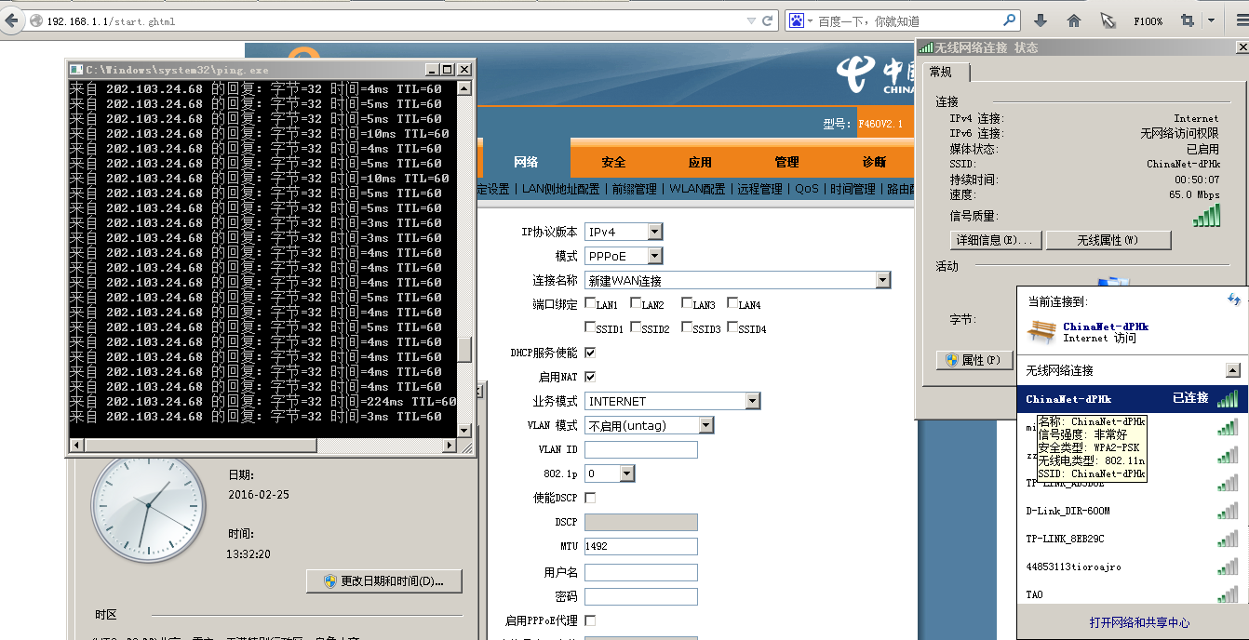Toggle the SSID4 binding checkbox
This screenshot has width=1249, height=640.
(732, 327)
